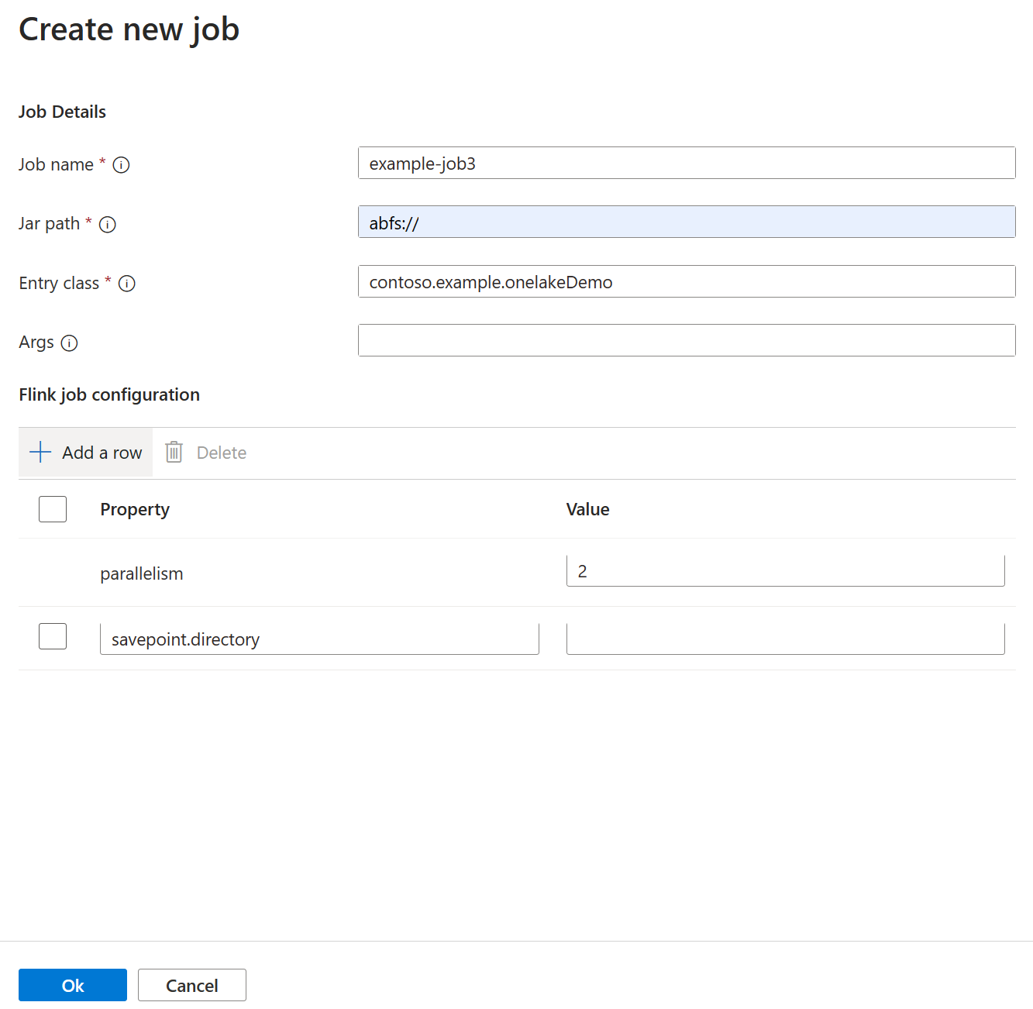Focus the Job name text field
This screenshot has width=1033, height=1009.
686,164
